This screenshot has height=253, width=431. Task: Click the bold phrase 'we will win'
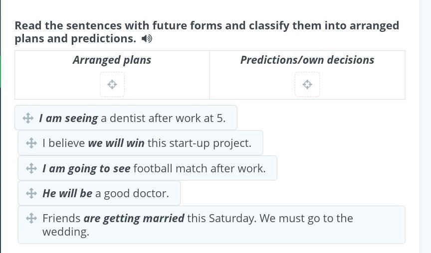click(116, 143)
